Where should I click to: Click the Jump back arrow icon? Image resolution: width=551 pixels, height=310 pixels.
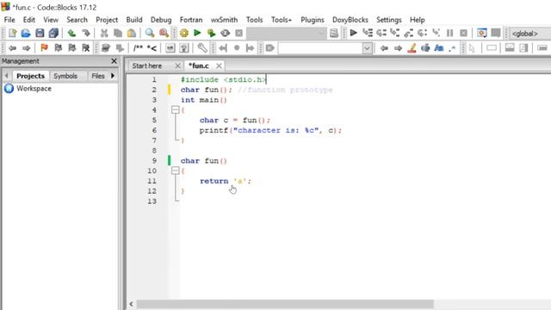coord(12,48)
